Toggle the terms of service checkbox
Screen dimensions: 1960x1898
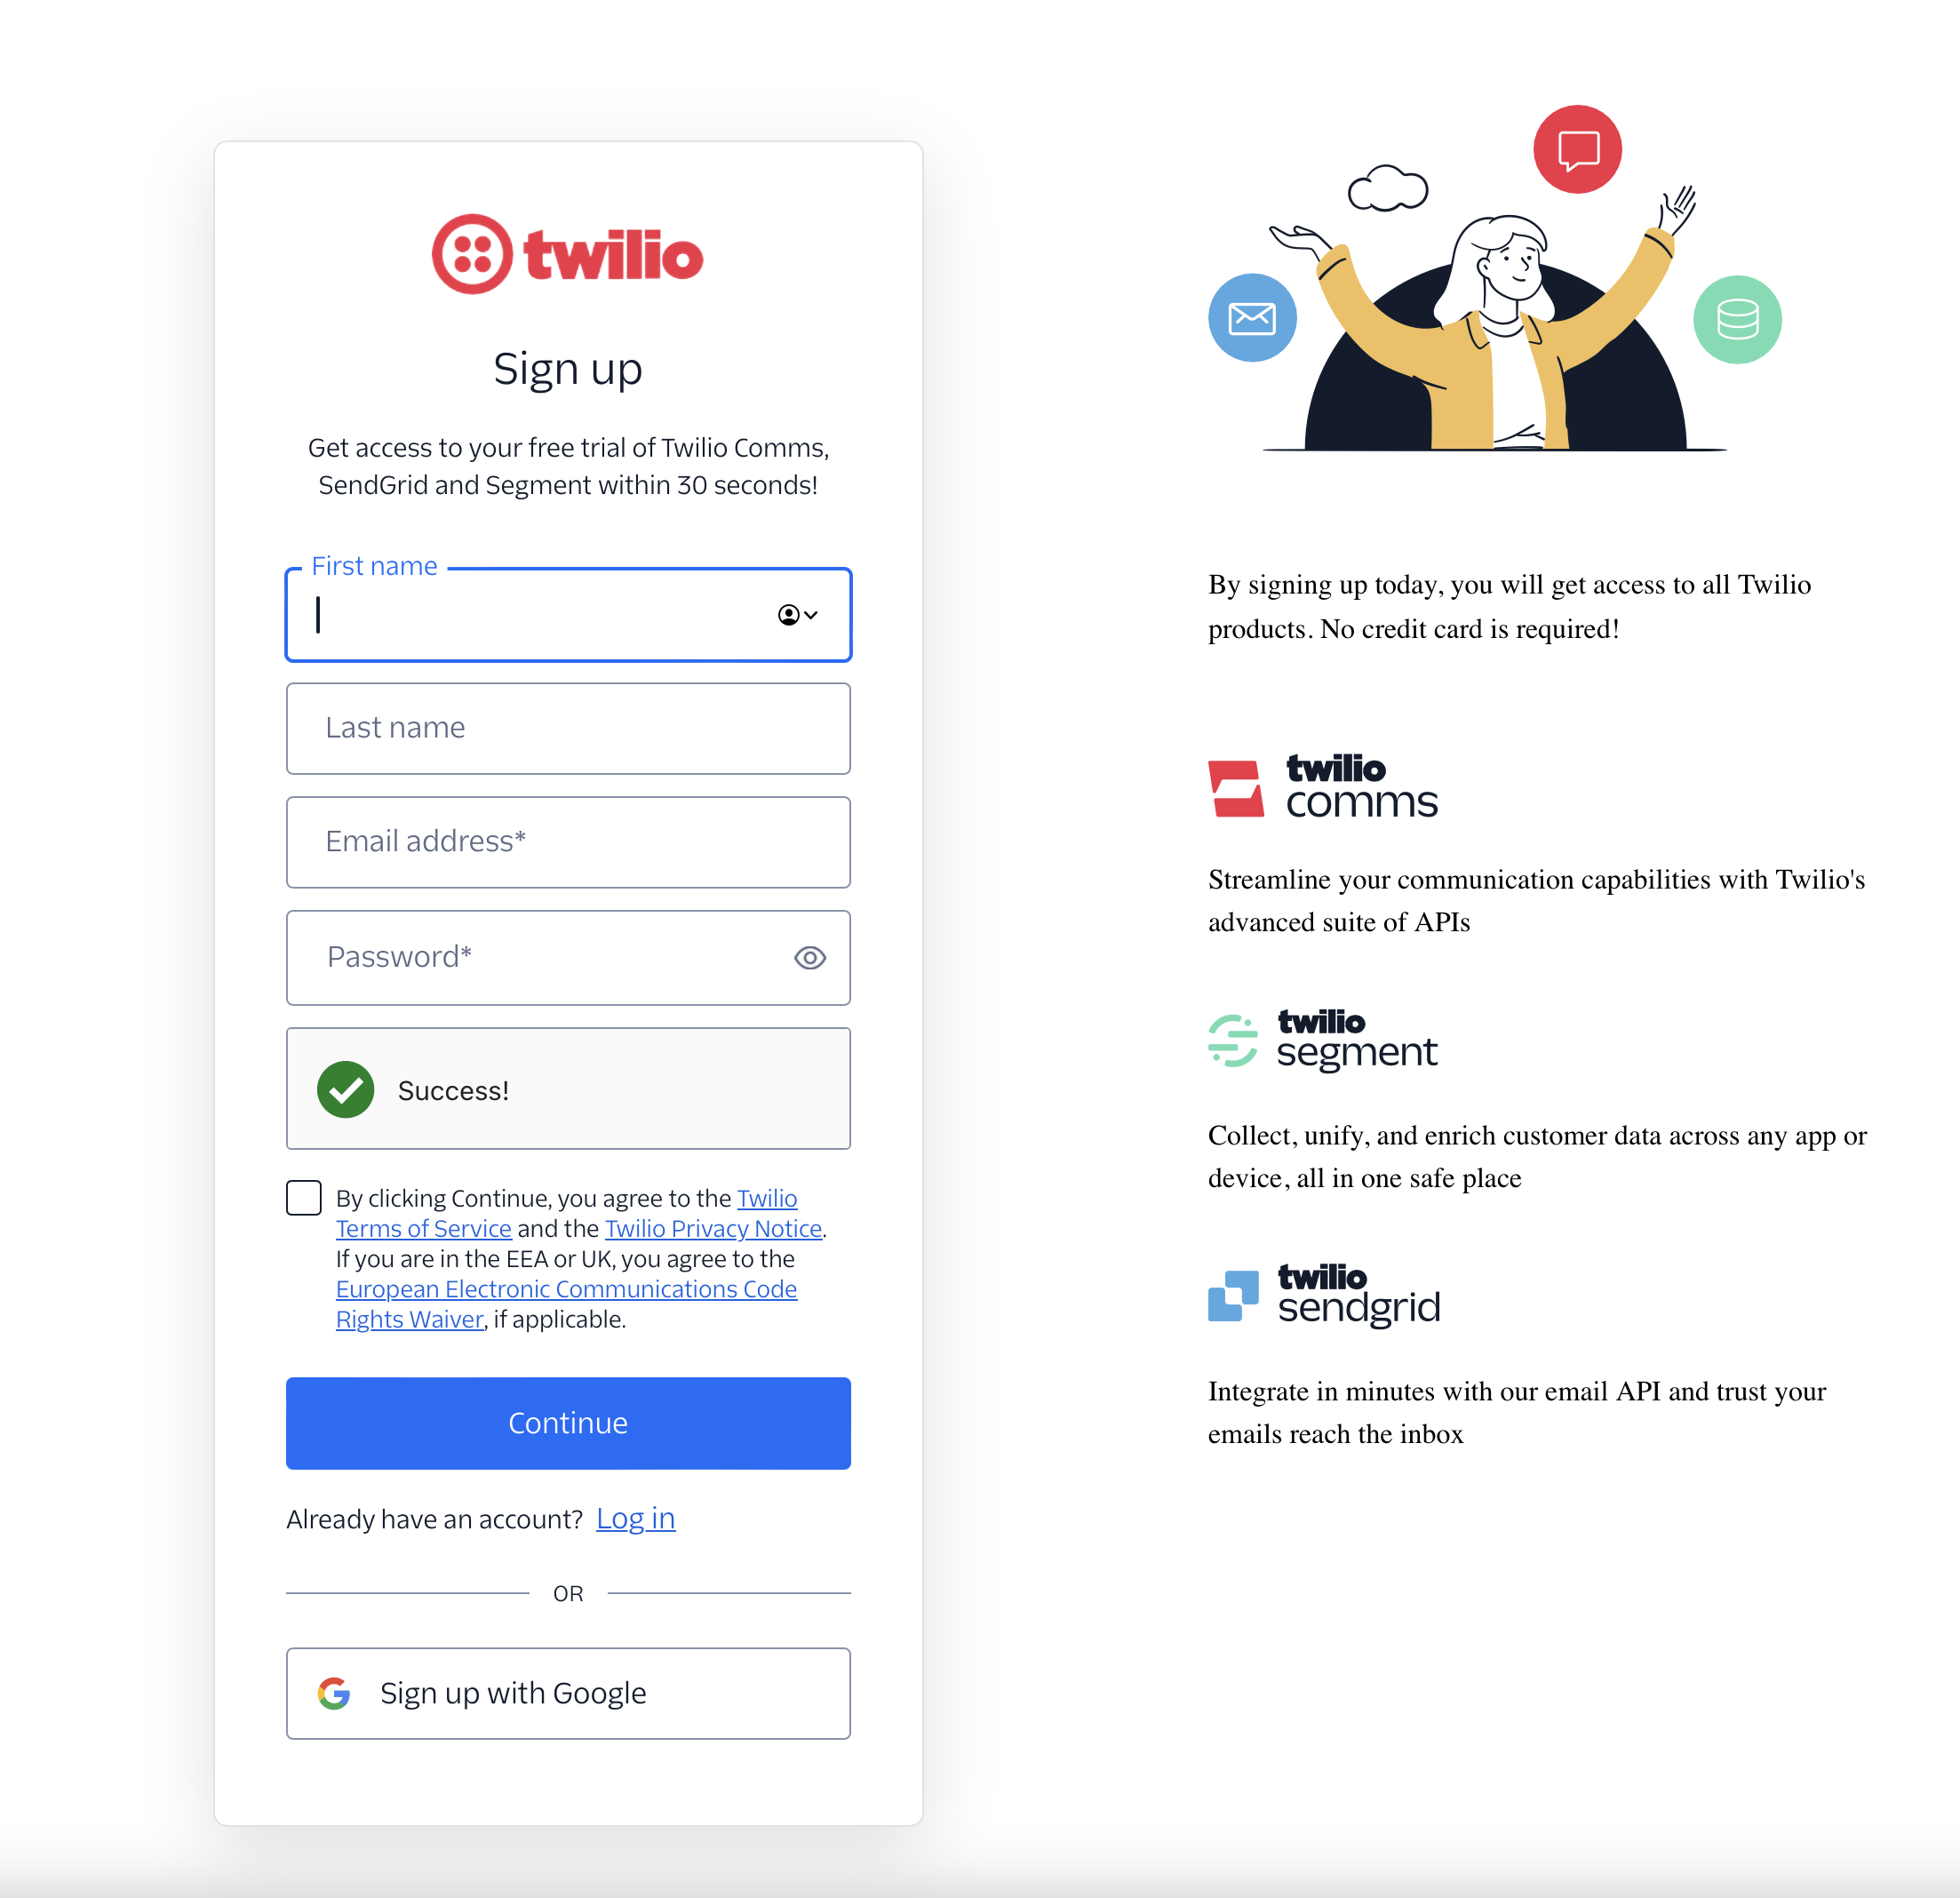(303, 1198)
